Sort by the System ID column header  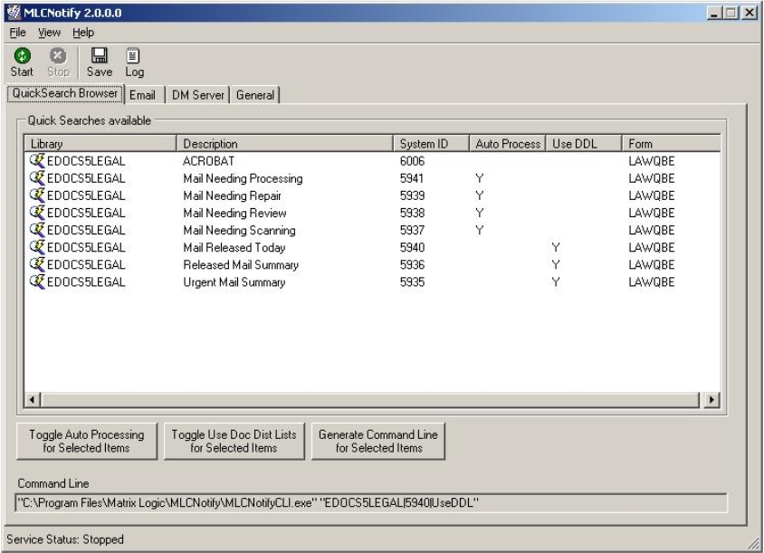(431, 144)
